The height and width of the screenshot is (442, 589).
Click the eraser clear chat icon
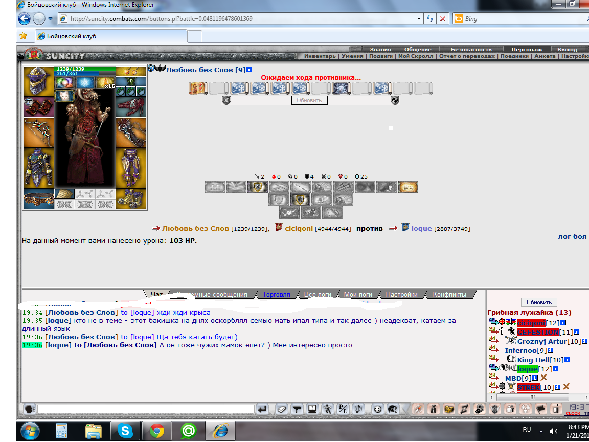(x=281, y=409)
